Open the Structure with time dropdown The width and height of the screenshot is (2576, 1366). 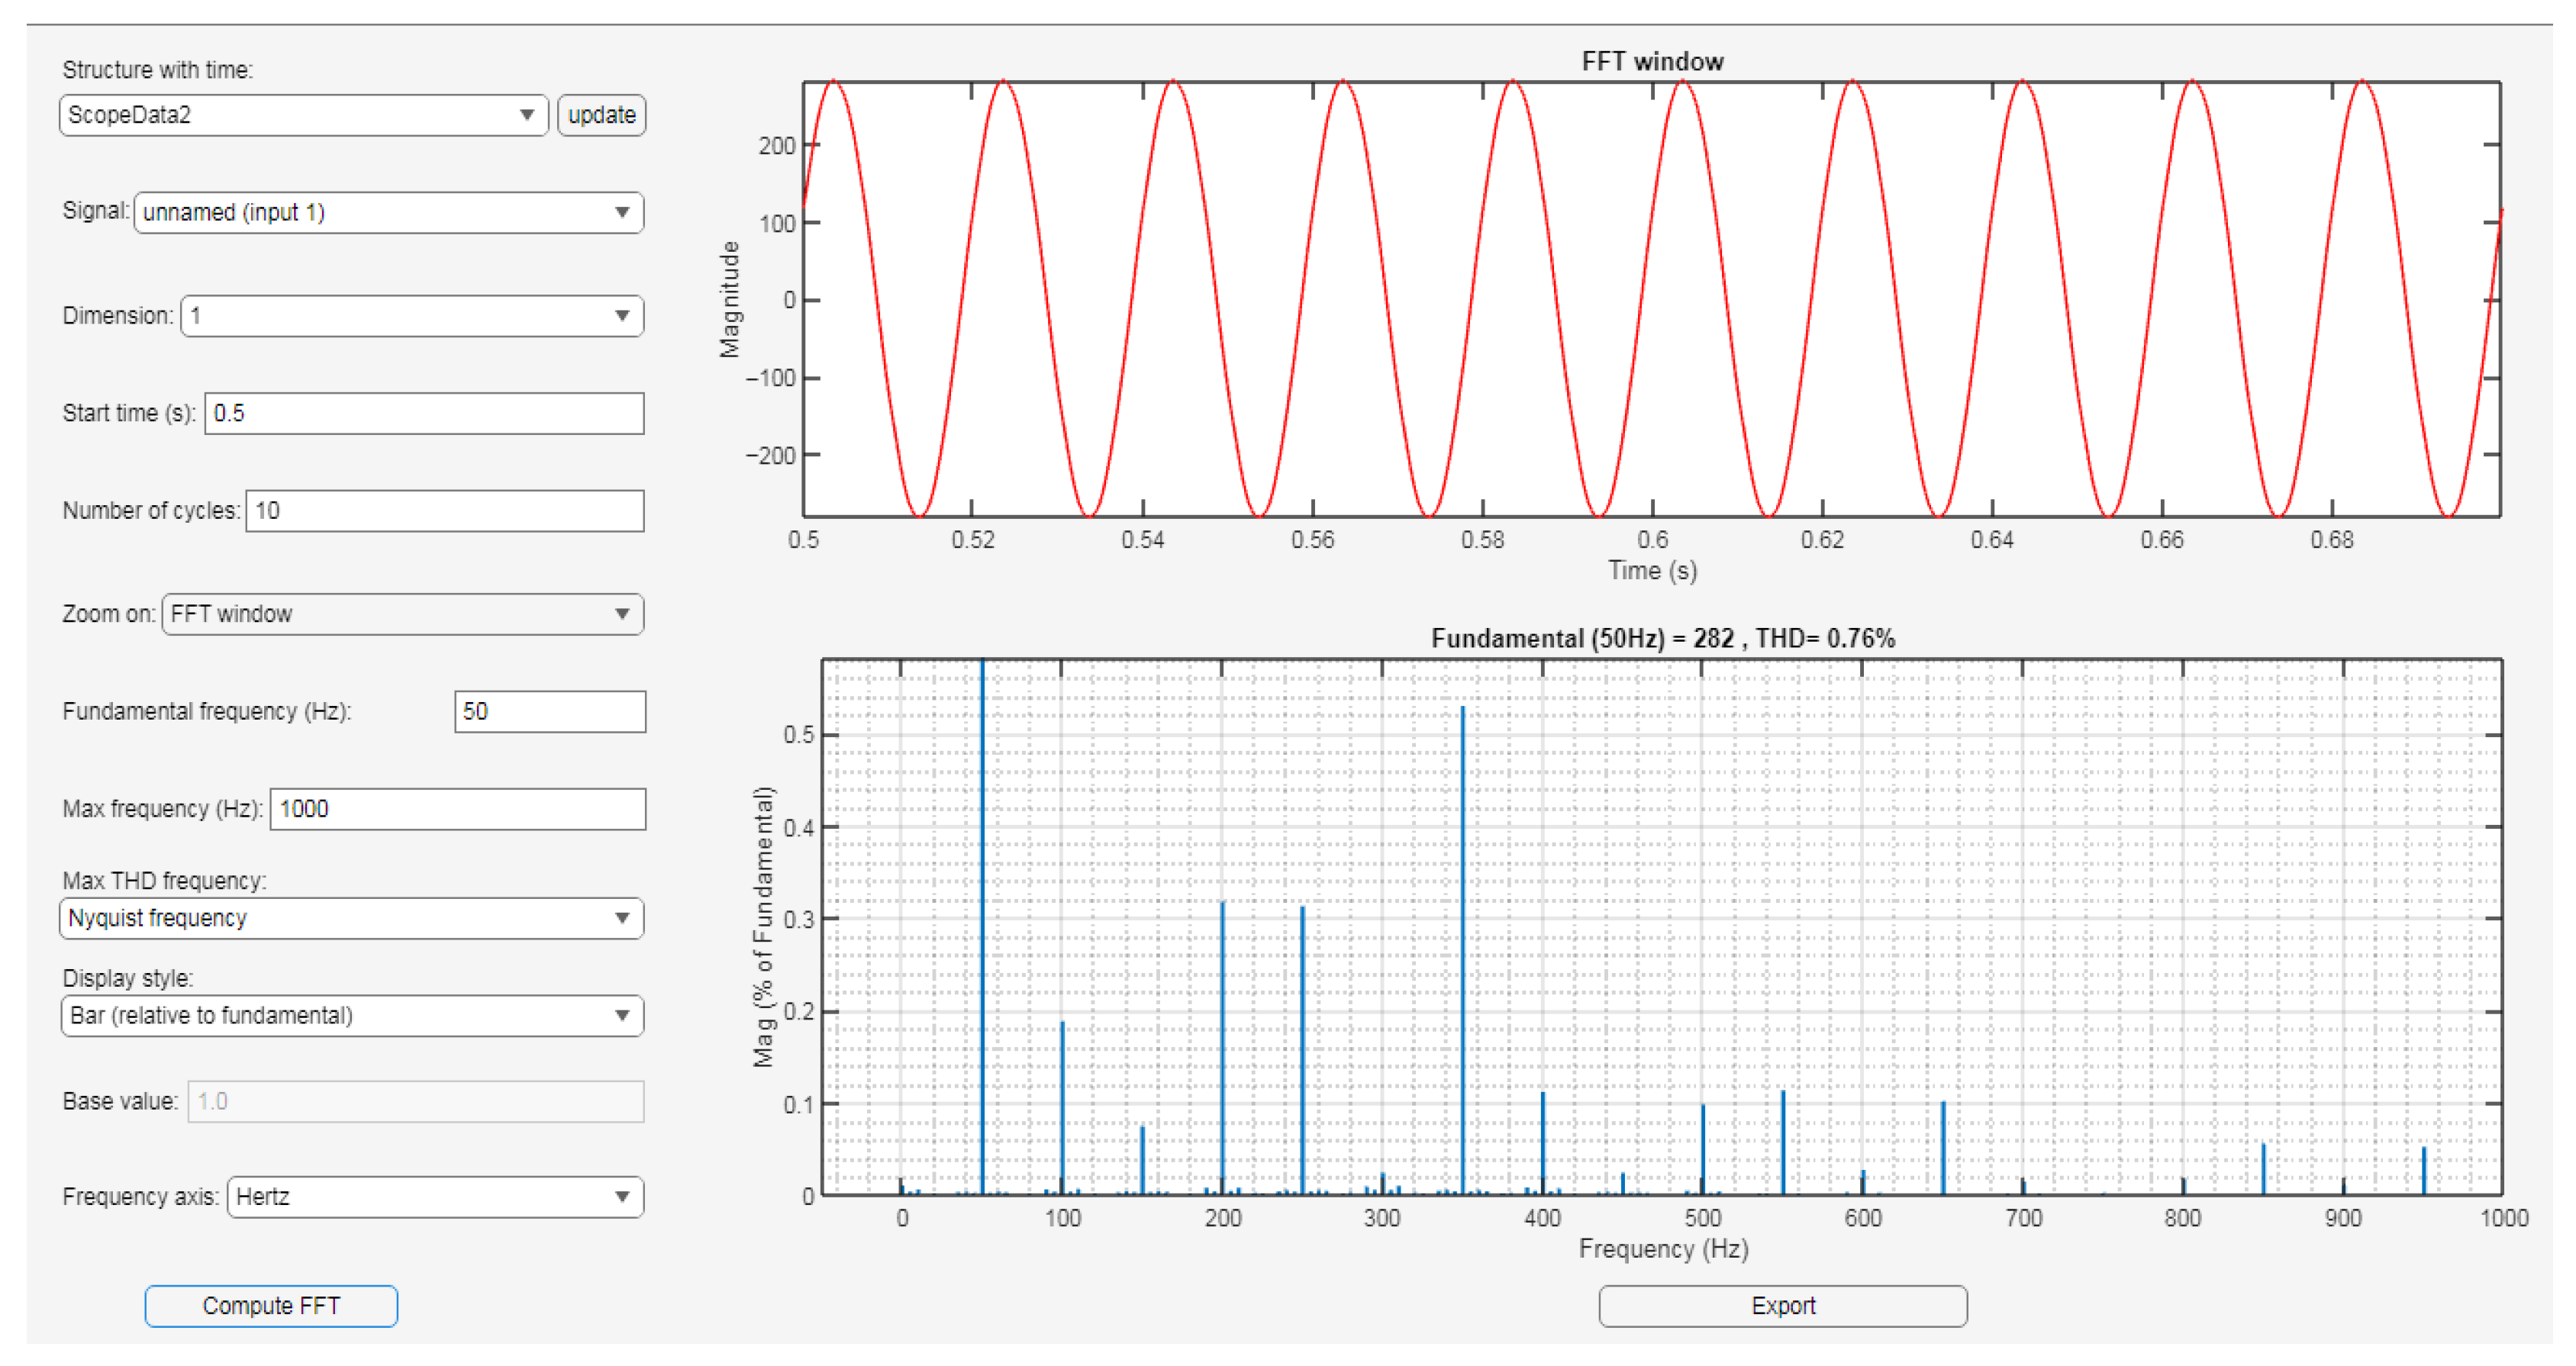[x=302, y=115]
